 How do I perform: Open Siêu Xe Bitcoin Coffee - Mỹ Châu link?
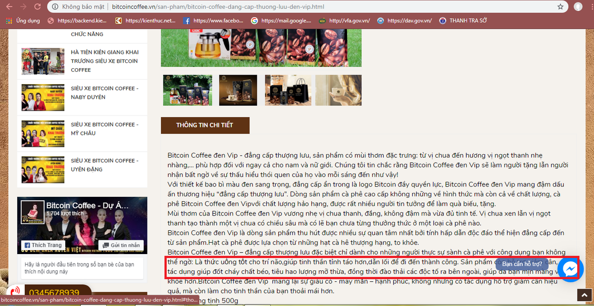[104, 129]
